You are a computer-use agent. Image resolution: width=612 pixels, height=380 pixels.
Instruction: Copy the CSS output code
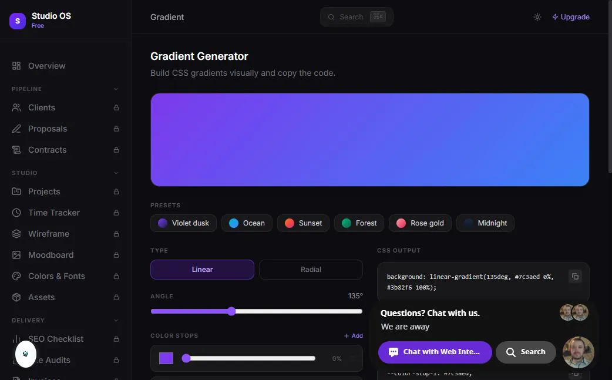tap(575, 277)
